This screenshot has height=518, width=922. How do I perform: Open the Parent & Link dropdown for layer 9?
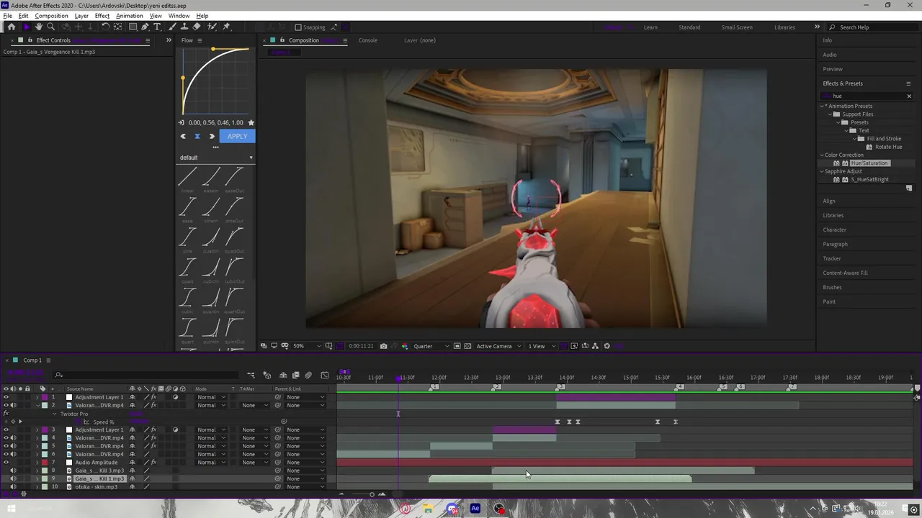click(x=305, y=479)
